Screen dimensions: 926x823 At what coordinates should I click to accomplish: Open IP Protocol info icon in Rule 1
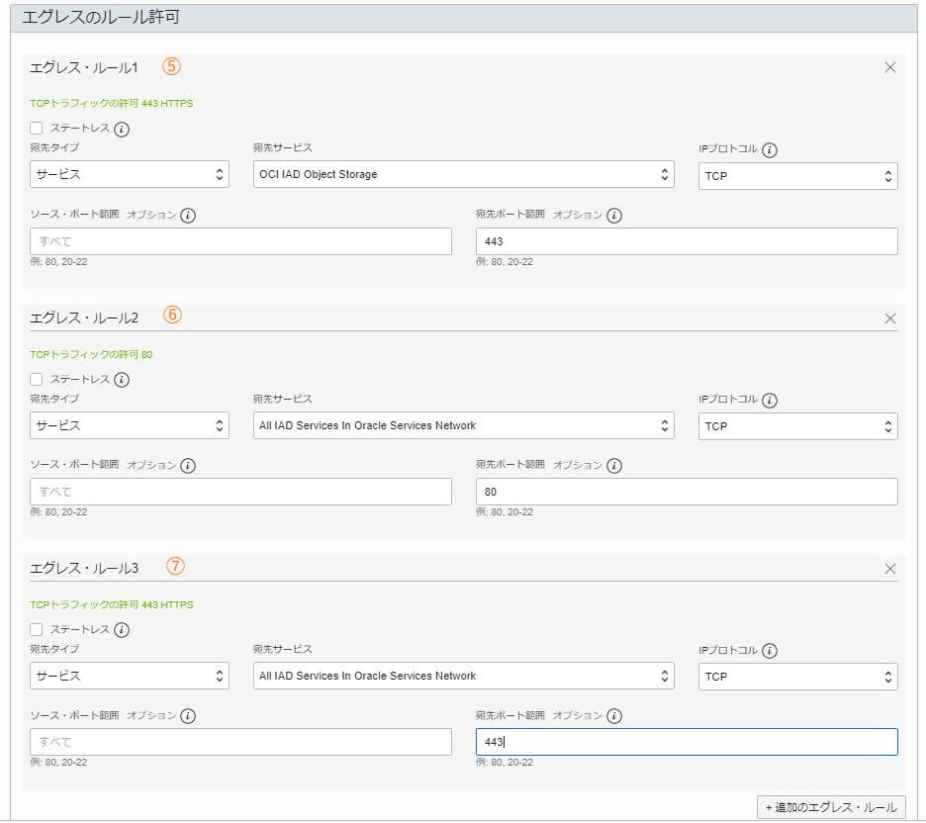(x=770, y=150)
